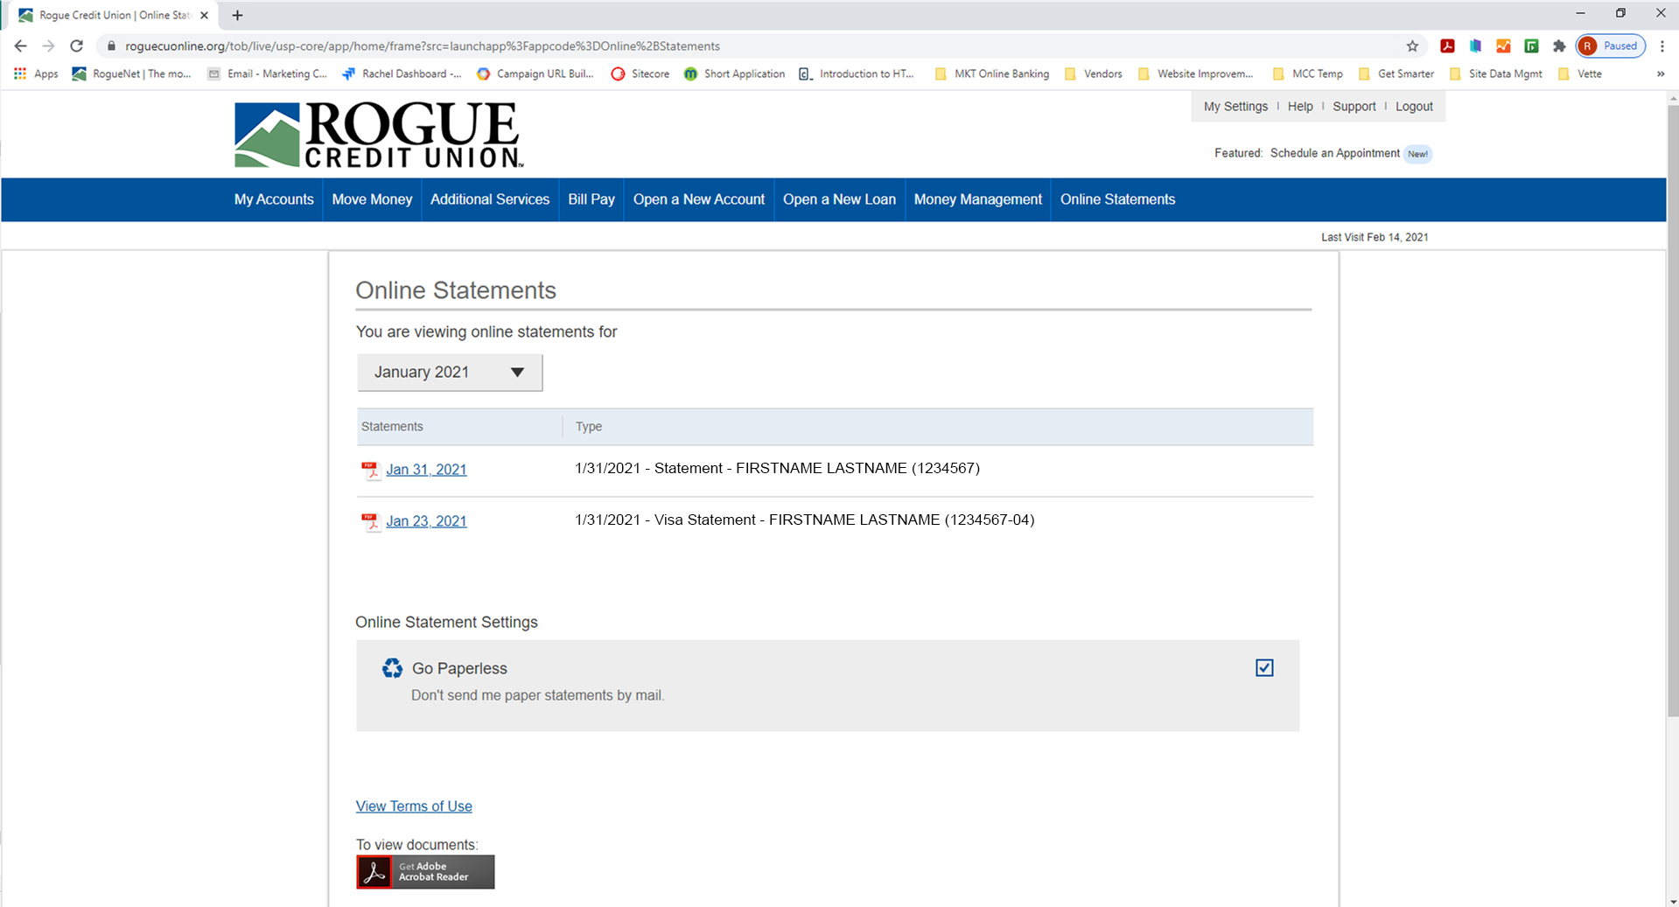Click Schedule an Appointment link

point(1335,153)
